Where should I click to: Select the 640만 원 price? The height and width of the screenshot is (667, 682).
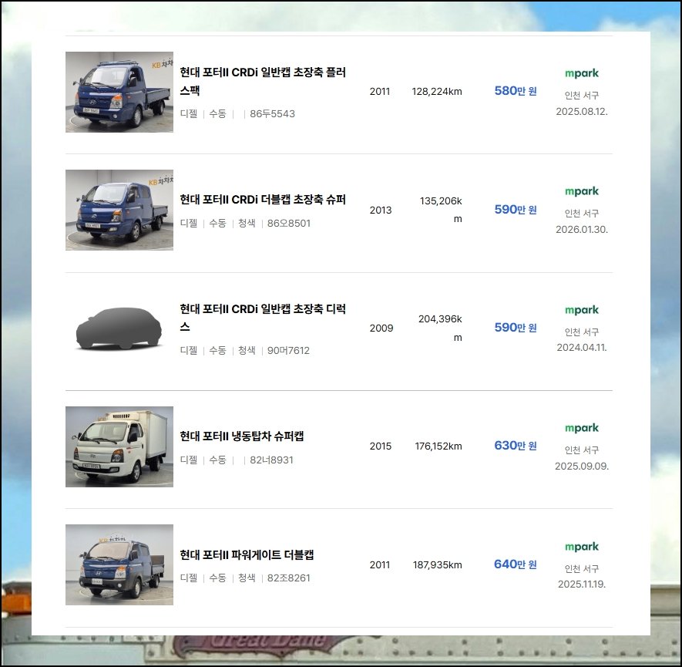pyautogui.click(x=516, y=564)
